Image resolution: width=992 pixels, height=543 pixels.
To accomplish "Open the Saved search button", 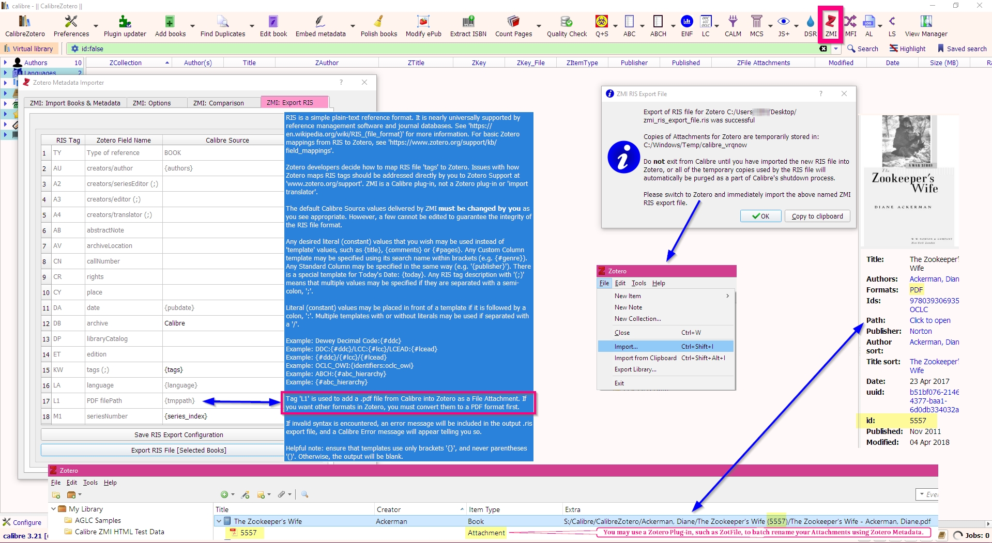I will [x=962, y=49].
